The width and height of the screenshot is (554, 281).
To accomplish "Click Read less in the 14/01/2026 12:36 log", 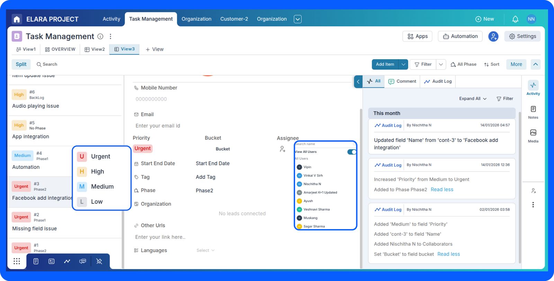I will coord(442,190).
